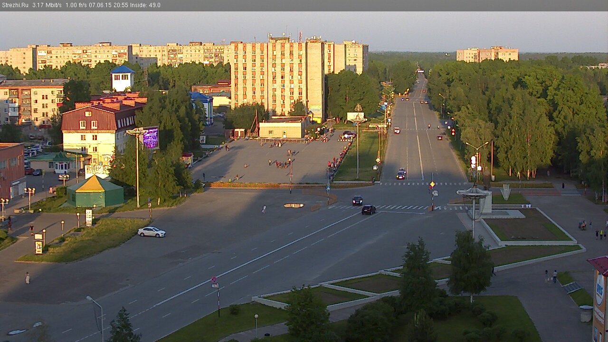Screen dimensions: 608x342
Task: Click the Inside: 49.0 temperature readout
Action: 144,5
